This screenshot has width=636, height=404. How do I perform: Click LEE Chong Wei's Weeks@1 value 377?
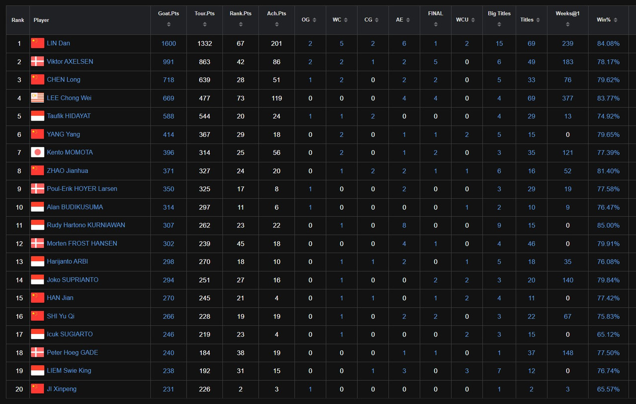click(x=567, y=98)
